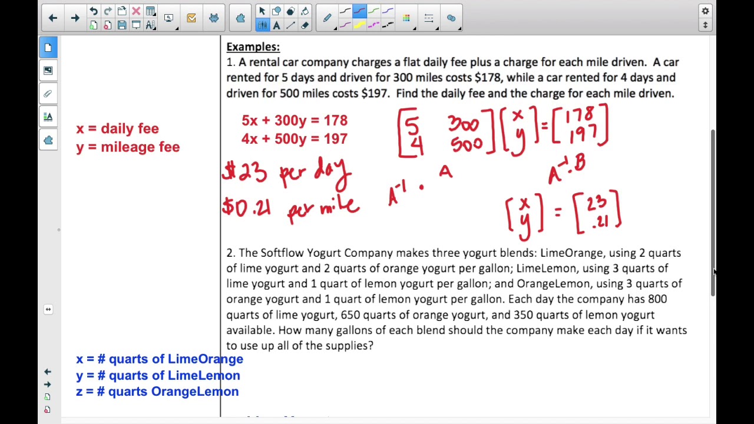Click the vertical scrollbar thumb
This screenshot has height=424, width=754.
click(713, 213)
